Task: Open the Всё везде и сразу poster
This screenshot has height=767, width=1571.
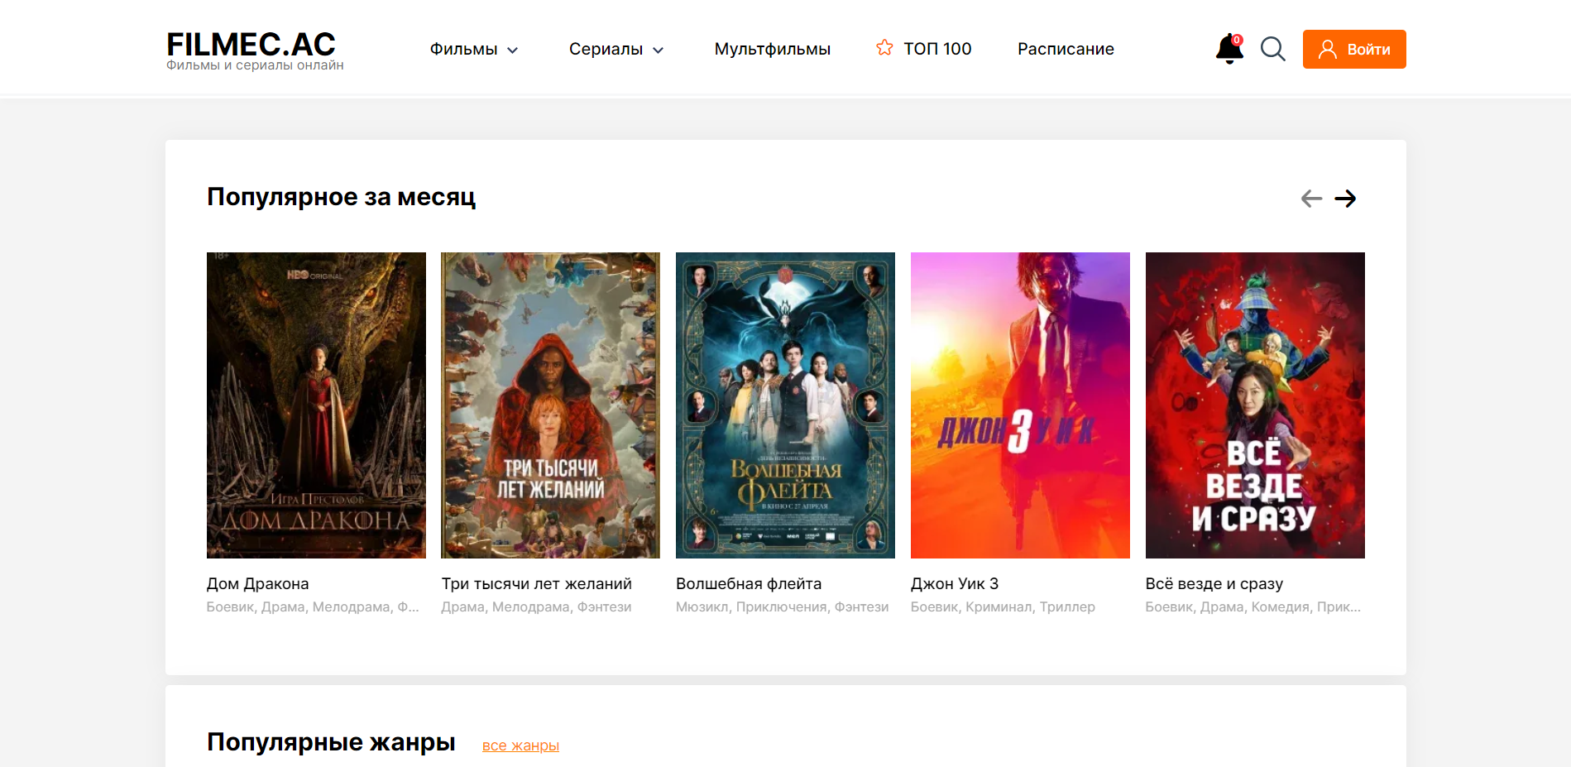Action: coord(1255,405)
